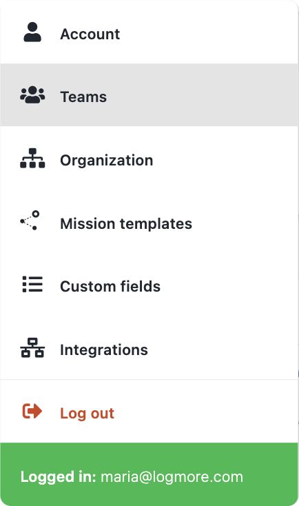The image size is (299, 506).
Task: Click the Mission templates share-node icon
Action: click(x=30, y=221)
